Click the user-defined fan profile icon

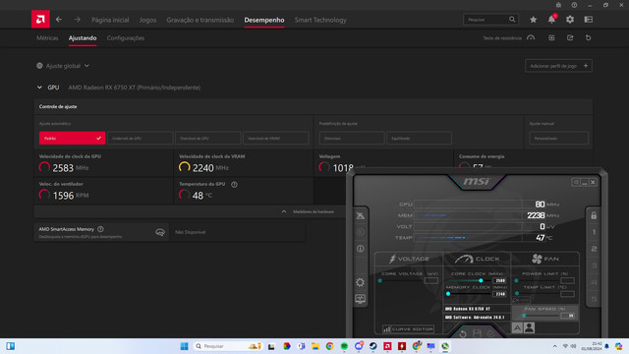(x=529, y=327)
